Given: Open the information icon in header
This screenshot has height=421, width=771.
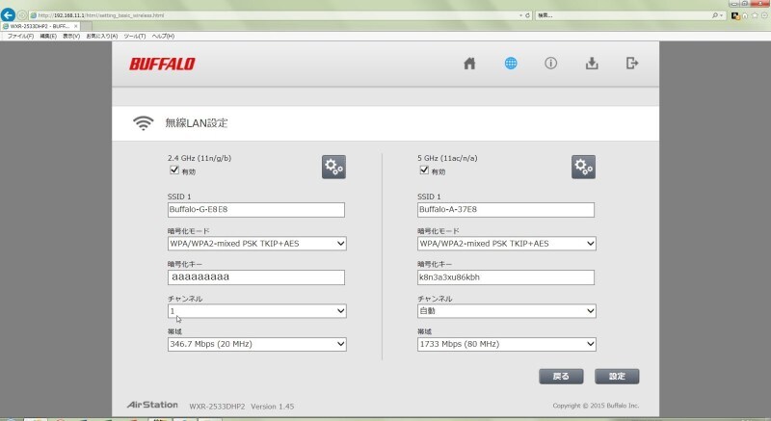Looking at the screenshot, I should (x=550, y=64).
